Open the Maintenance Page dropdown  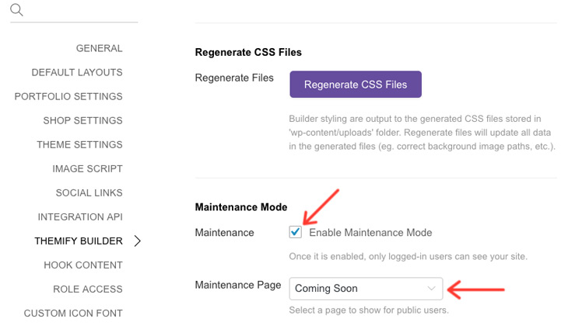[x=366, y=289]
